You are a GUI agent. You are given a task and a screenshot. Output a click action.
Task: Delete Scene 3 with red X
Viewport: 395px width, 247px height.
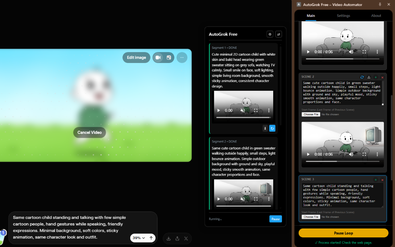pyautogui.click(x=382, y=180)
